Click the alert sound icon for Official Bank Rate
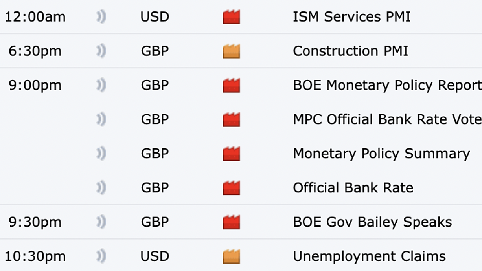482x271 pixels. [101, 188]
